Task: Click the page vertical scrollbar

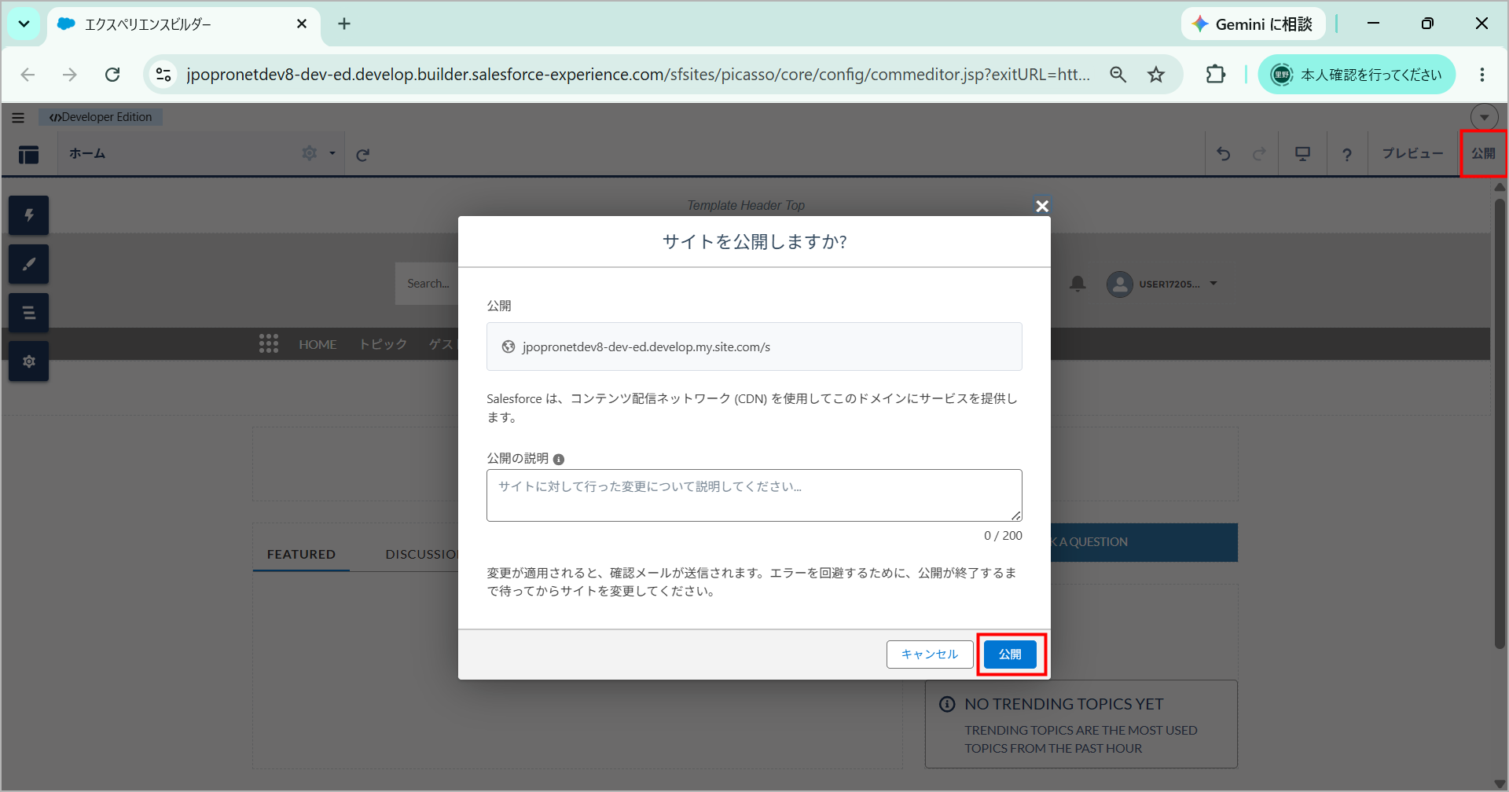Action: tap(1500, 424)
